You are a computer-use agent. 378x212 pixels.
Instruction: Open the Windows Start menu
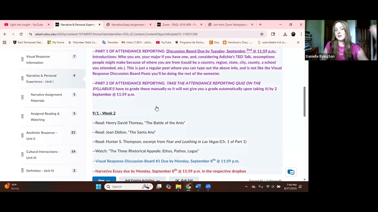pos(99,187)
